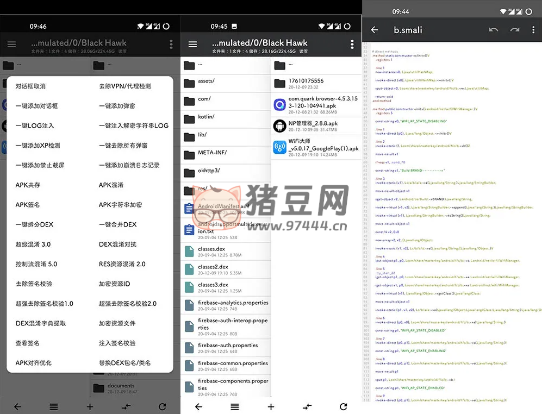Open the Quark browser APK file
542x414 pixels.
[315, 103]
